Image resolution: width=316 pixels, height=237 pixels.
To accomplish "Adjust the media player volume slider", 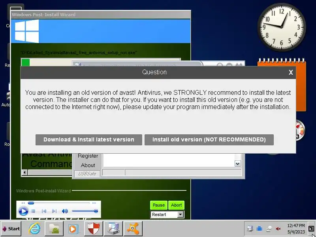I will click(85, 211).
